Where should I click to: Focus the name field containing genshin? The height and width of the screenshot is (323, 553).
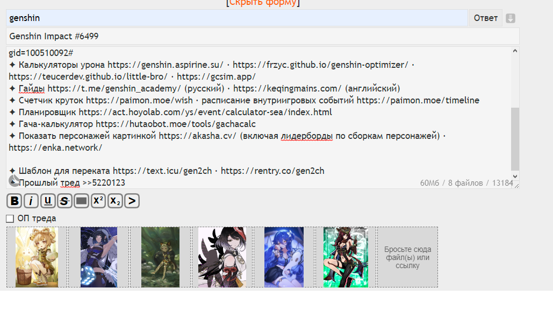(237, 18)
